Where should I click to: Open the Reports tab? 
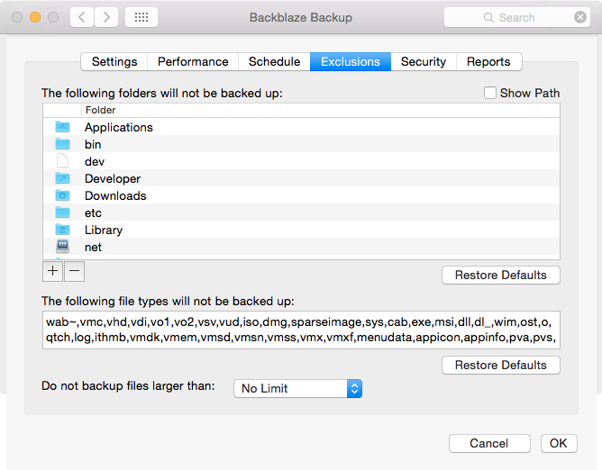point(488,61)
